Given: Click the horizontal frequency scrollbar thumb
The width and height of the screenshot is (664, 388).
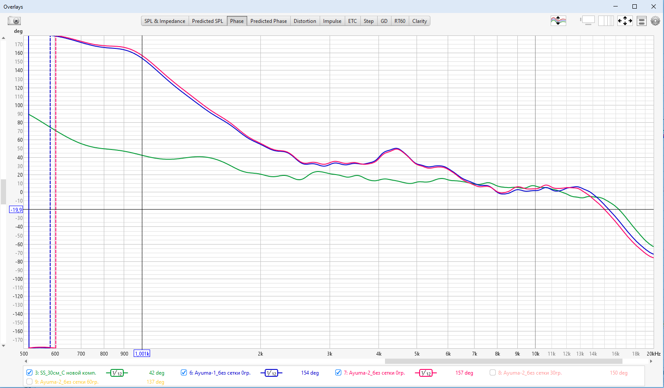Looking at the screenshot, I should click(503, 361).
